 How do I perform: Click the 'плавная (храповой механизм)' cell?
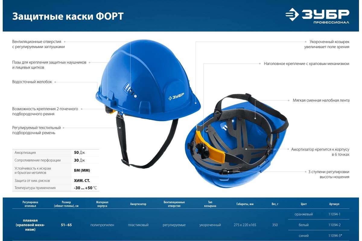pyautogui.click(x=30, y=225)
